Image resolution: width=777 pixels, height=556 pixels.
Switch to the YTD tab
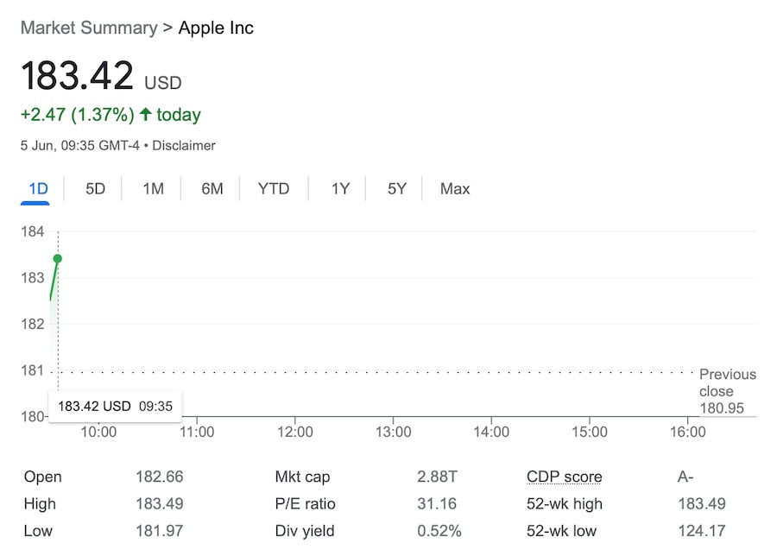point(274,188)
